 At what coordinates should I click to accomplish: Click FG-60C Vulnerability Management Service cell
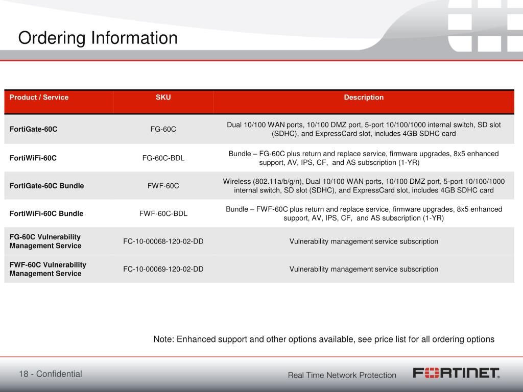coord(45,241)
